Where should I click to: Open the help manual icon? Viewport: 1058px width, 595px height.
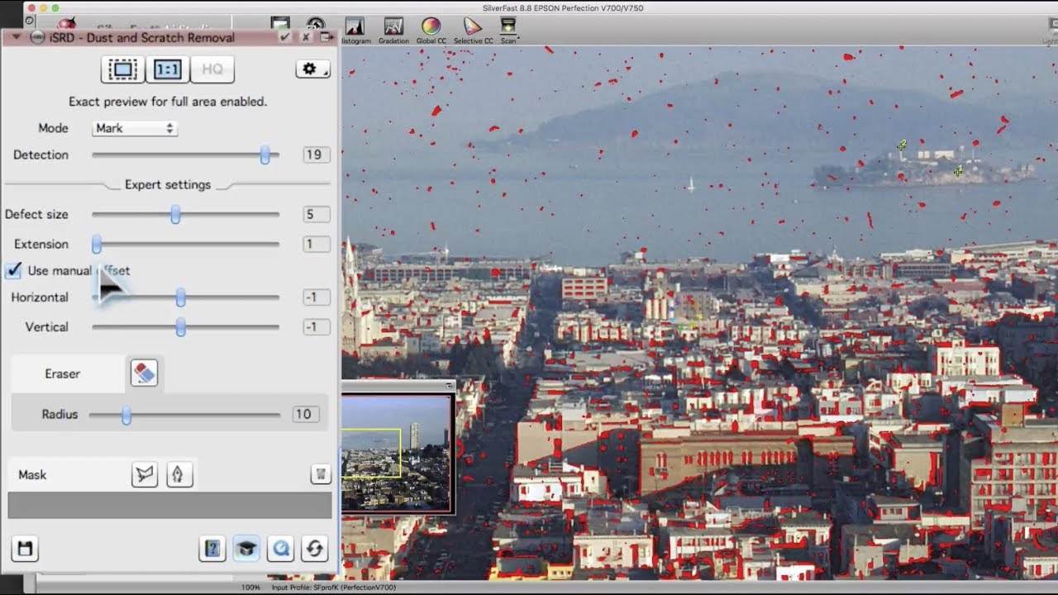212,549
